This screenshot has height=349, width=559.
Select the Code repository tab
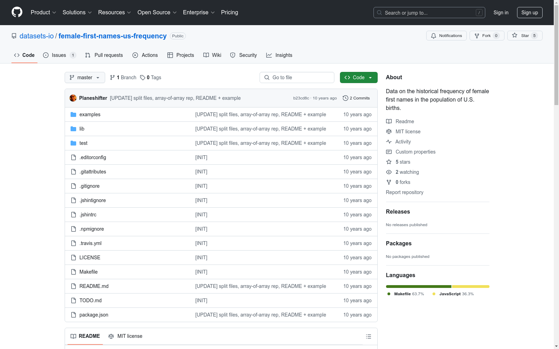coord(24,55)
